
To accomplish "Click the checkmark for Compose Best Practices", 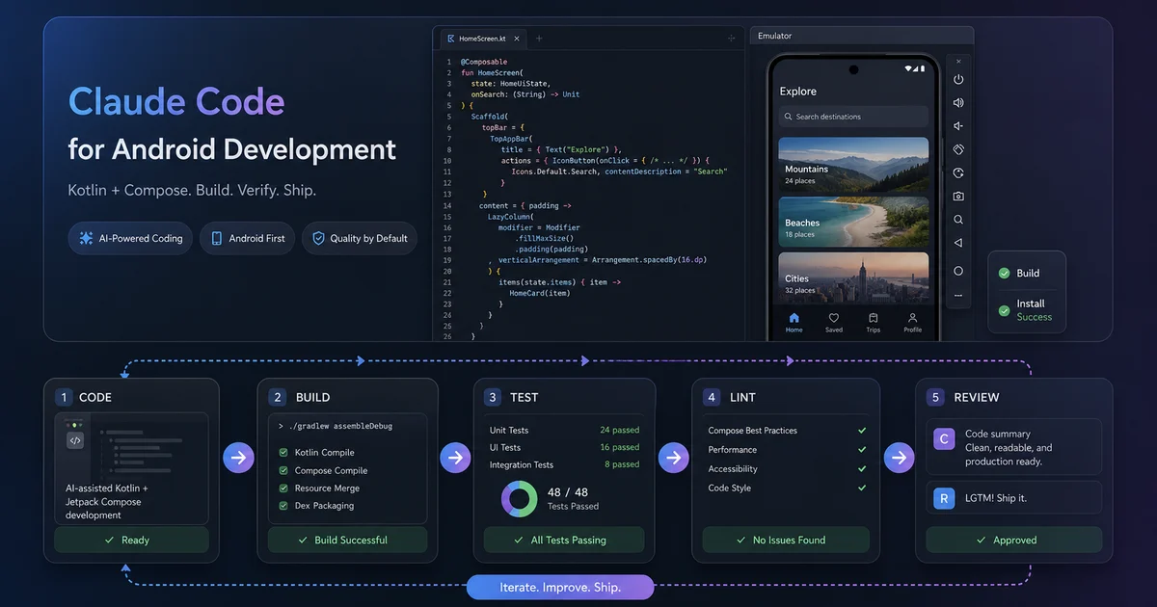I will coord(862,431).
